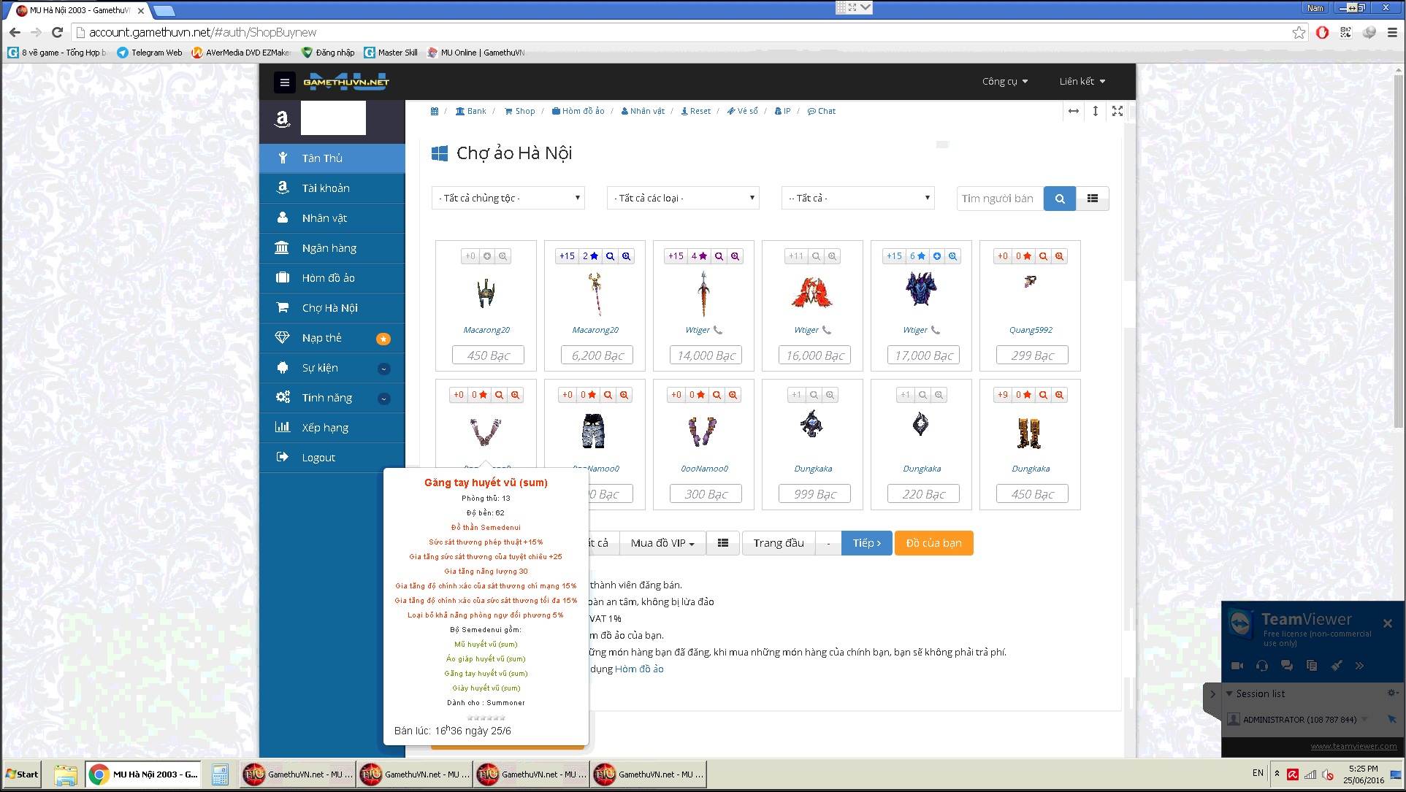Switch to list view beside search
1406x792 pixels.
pos(1093,199)
